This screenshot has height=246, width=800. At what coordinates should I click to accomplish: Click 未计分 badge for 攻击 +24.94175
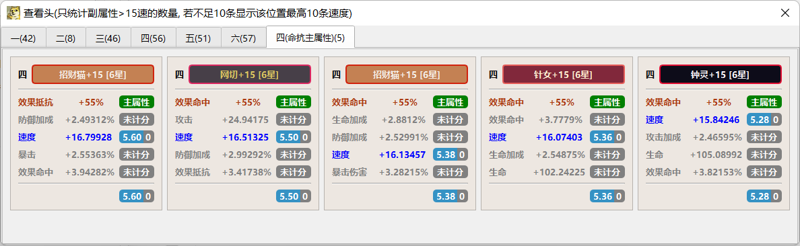coord(294,120)
